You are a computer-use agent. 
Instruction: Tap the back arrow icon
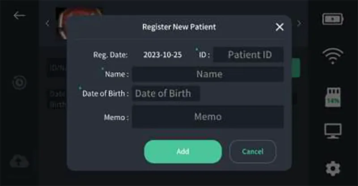19,16
